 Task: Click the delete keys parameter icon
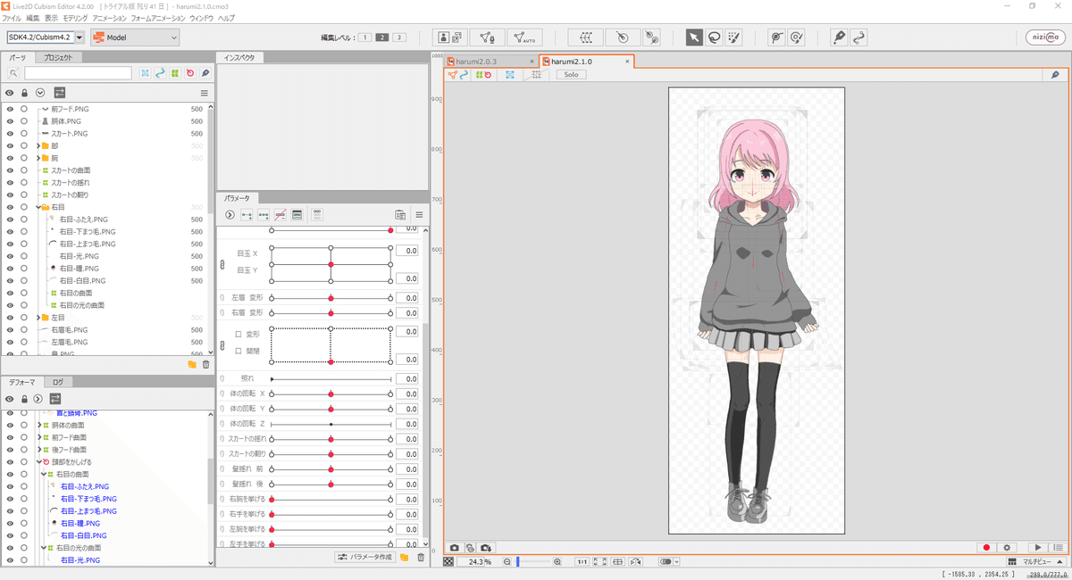(x=280, y=215)
